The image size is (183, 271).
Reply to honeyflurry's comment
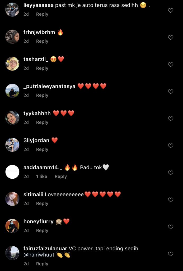pyautogui.click(x=42, y=231)
